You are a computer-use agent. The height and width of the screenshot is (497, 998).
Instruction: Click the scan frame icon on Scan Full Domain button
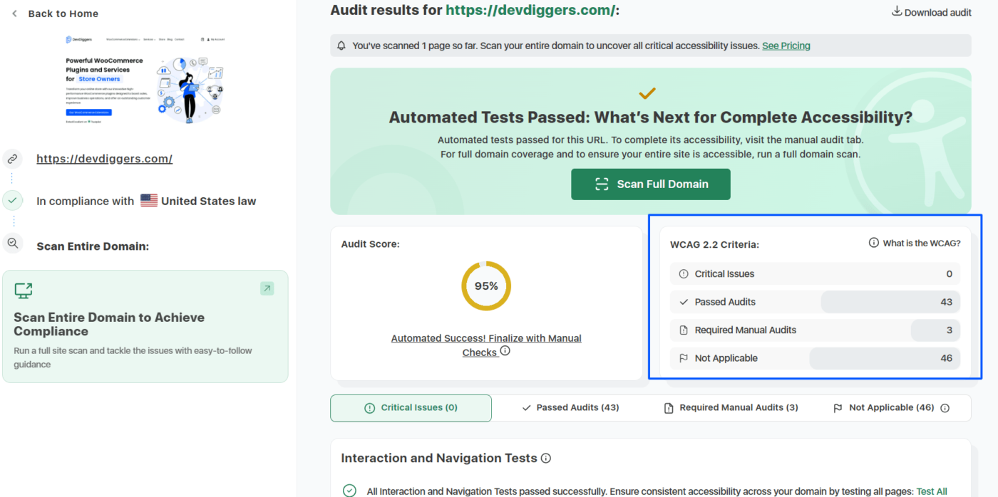602,184
